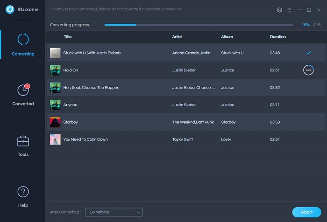Select the You Need To Calm Down row
This screenshot has width=327, height=222.
tap(186, 139)
